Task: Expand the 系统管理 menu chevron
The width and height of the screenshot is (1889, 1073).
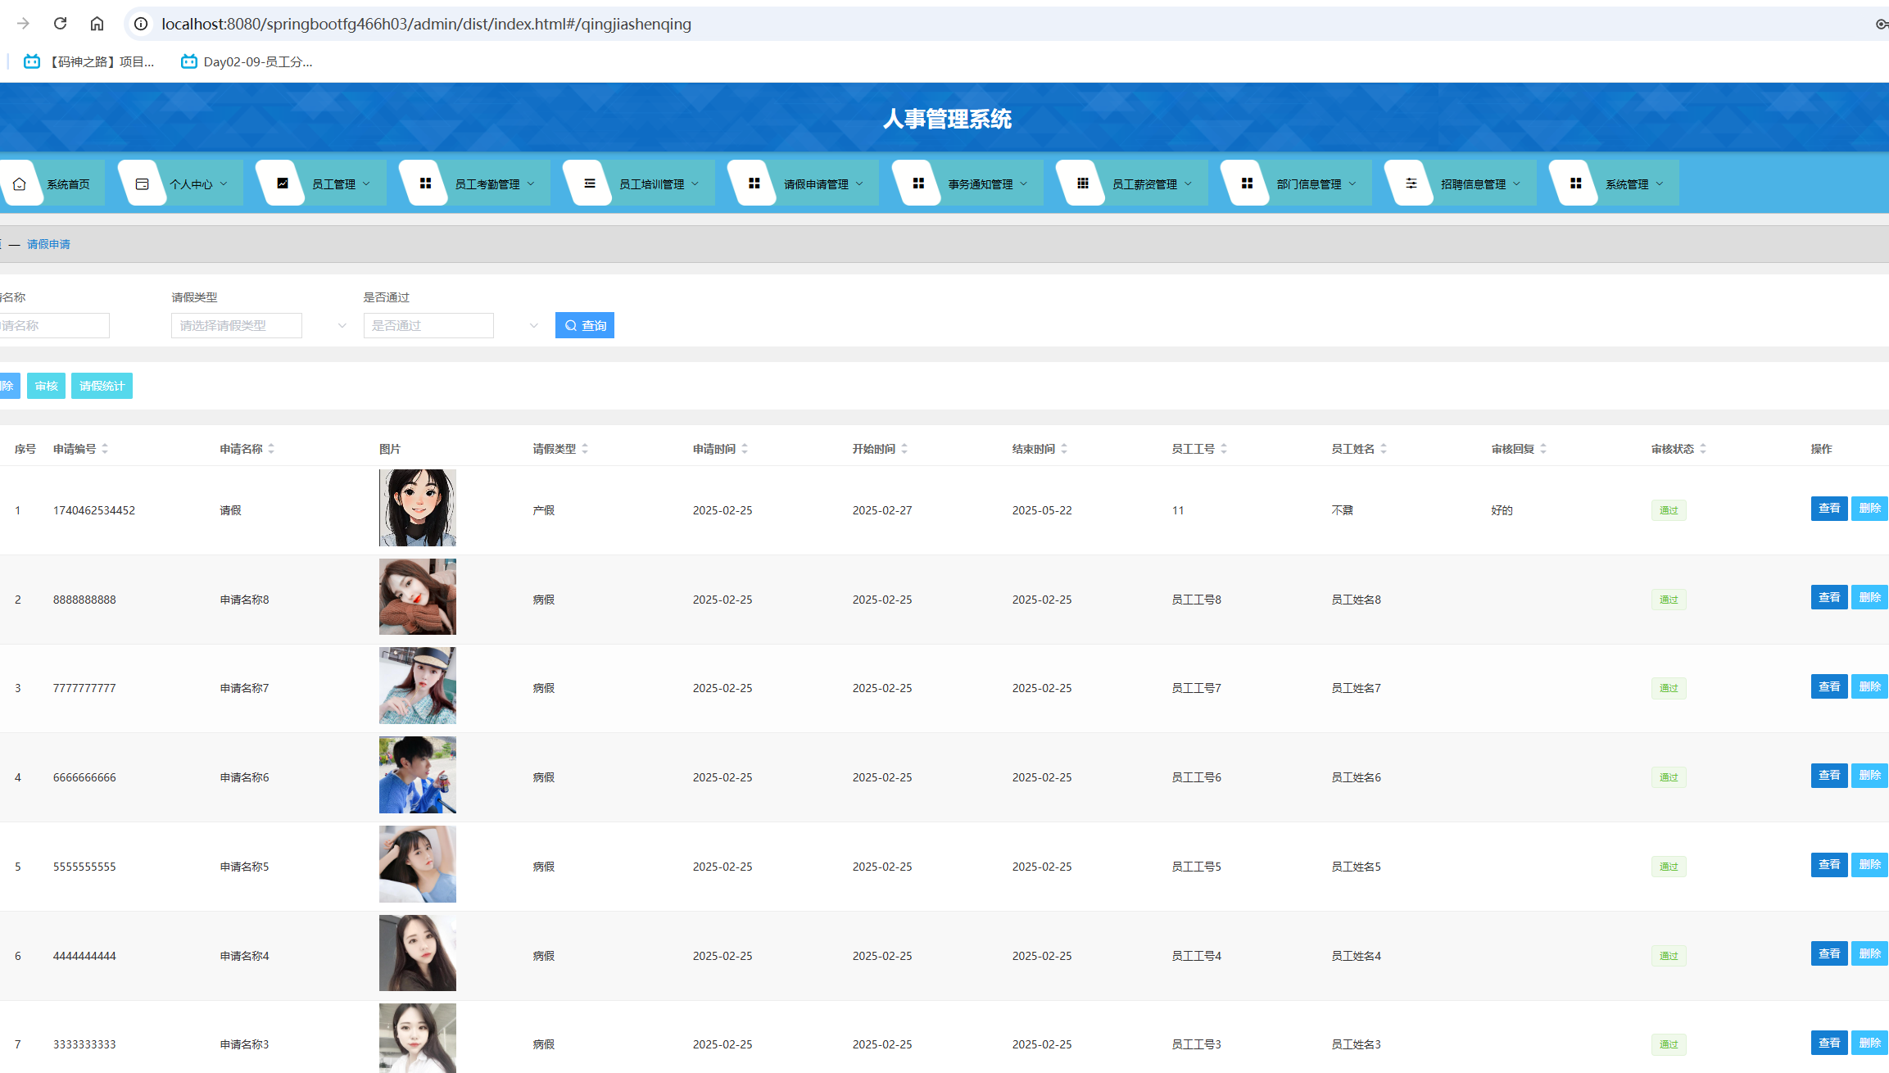Action: pos(1660,183)
